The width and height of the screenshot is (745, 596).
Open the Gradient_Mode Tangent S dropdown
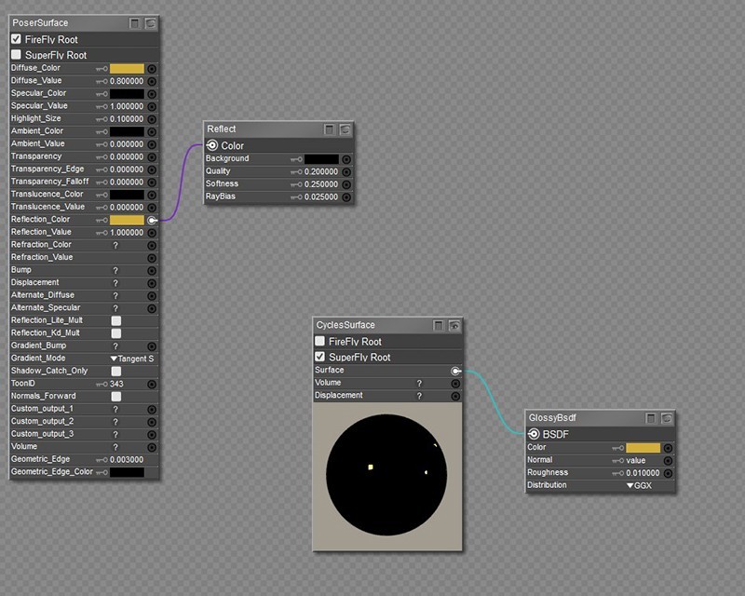132,359
